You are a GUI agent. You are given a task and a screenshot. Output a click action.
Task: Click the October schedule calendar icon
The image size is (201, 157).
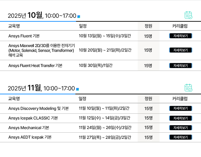[x=188, y=15]
